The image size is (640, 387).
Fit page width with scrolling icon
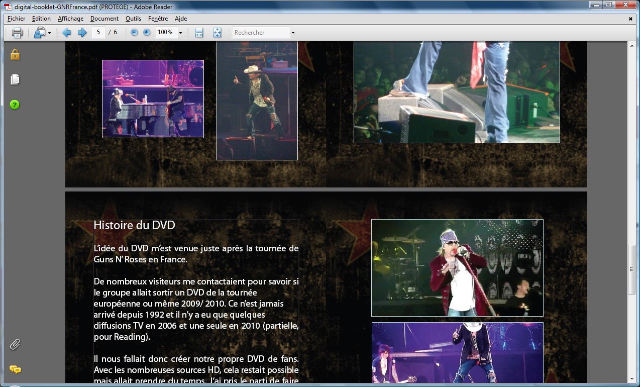(x=199, y=33)
